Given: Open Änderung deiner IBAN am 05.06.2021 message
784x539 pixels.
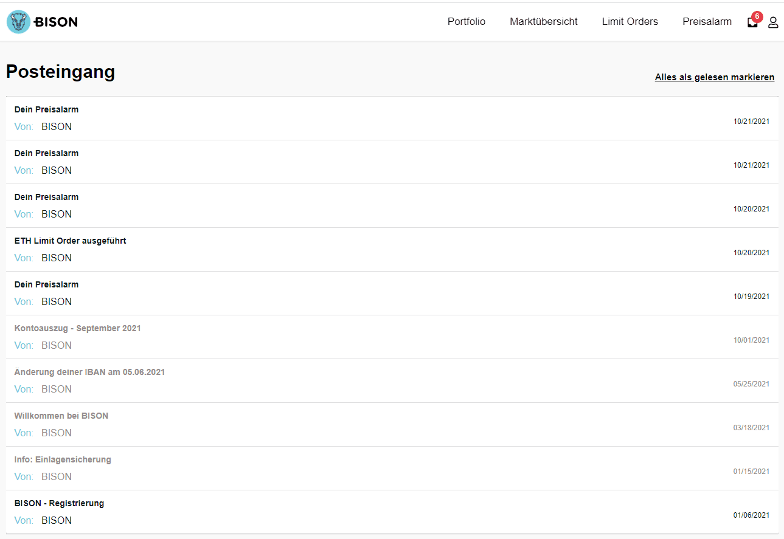Looking at the screenshot, I should (x=392, y=381).
